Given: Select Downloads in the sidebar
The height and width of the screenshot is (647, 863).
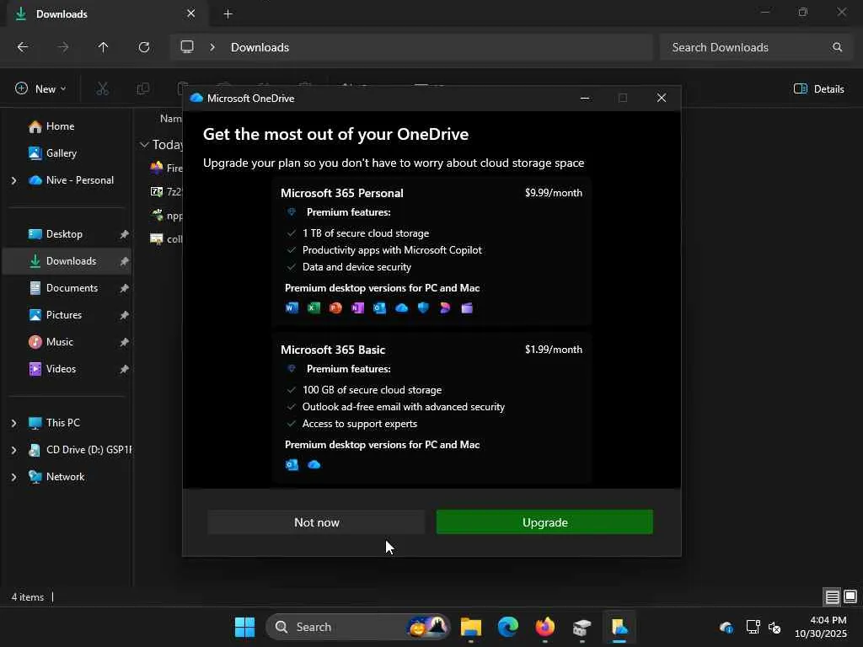Looking at the screenshot, I should click(71, 261).
